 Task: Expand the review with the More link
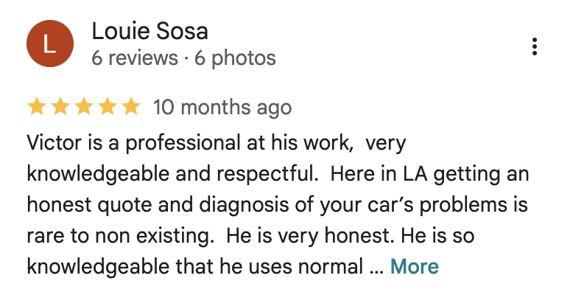pos(414,266)
